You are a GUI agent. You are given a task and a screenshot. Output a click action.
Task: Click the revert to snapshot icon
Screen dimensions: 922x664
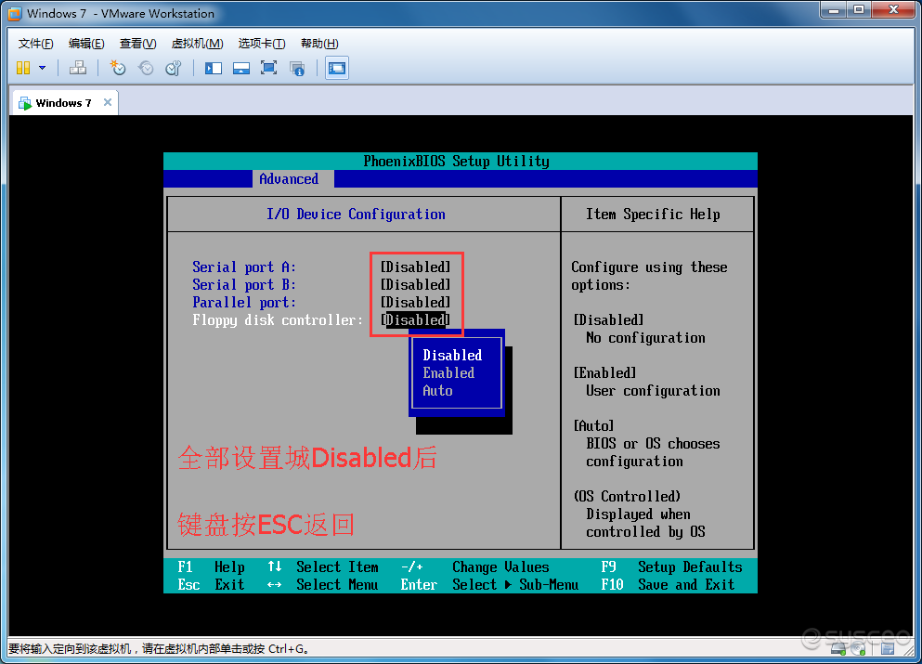(x=146, y=68)
